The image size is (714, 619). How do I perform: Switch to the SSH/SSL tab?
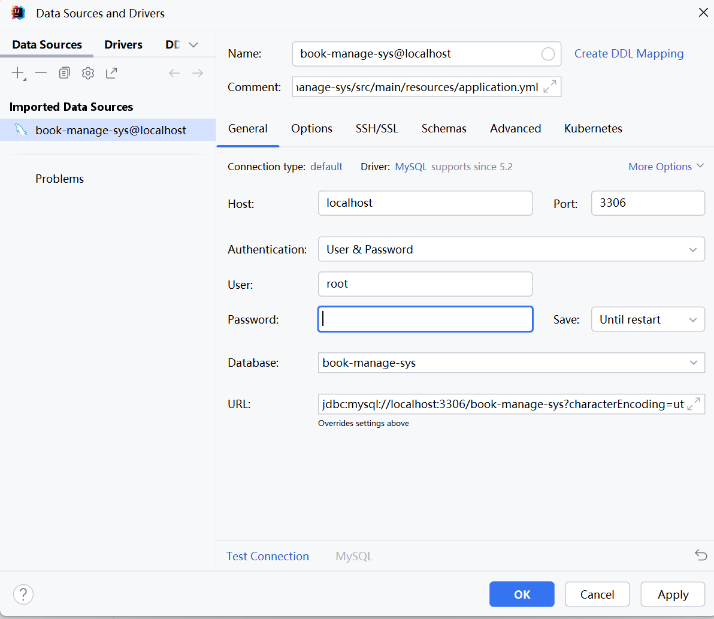[377, 128]
